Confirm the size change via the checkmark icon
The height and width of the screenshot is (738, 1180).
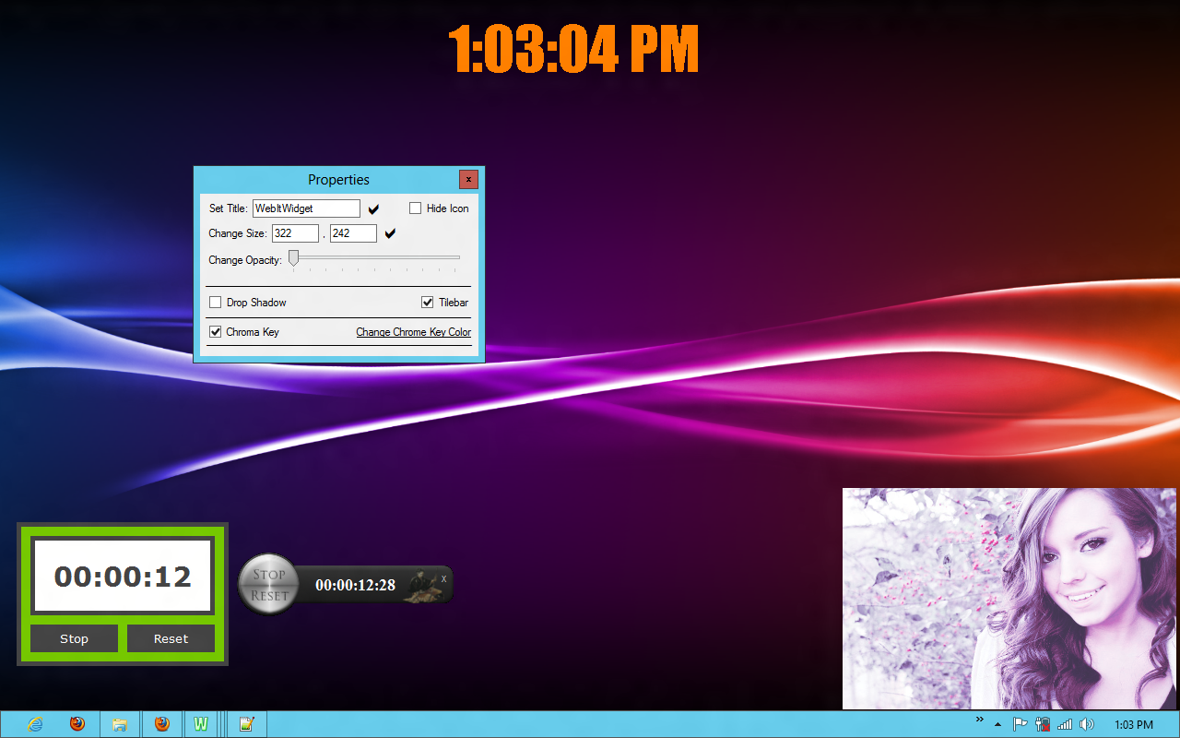click(389, 233)
